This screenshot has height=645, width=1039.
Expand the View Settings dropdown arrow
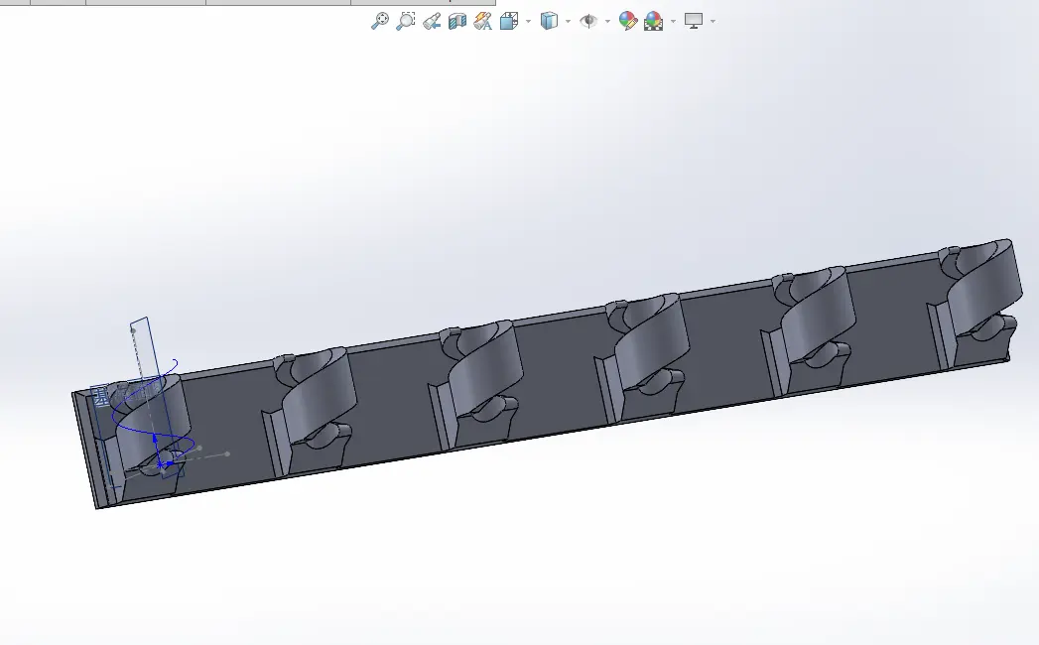click(x=713, y=21)
